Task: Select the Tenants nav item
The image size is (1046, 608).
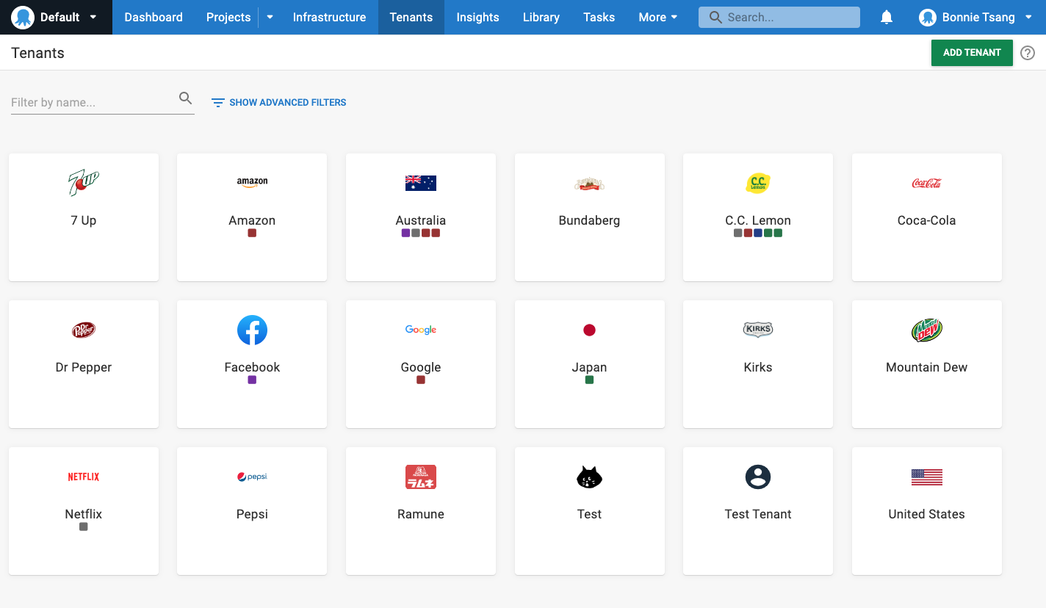Action: pyautogui.click(x=411, y=17)
